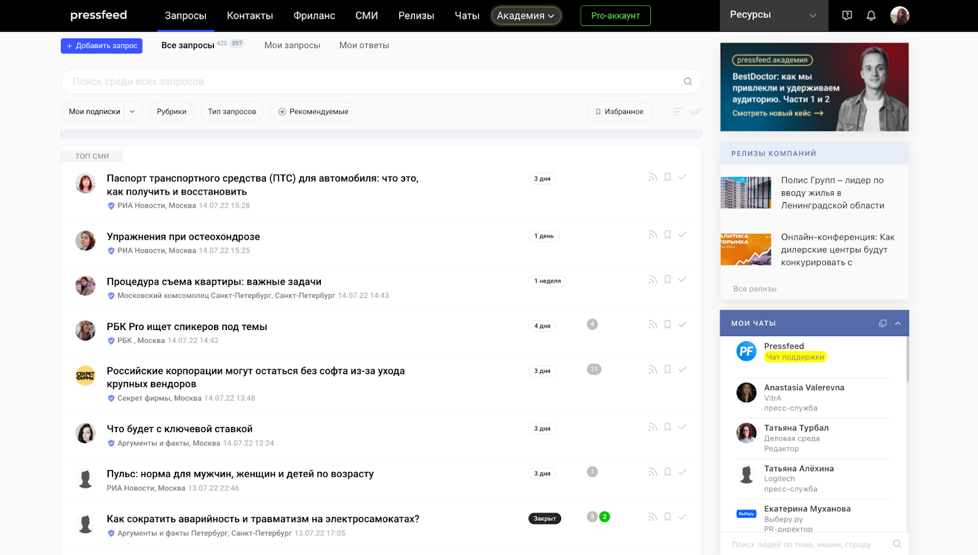The height and width of the screenshot is (555, 978).
Task: Click green 2 new replies badge on электросамокатах request
Action: [605, 517]
